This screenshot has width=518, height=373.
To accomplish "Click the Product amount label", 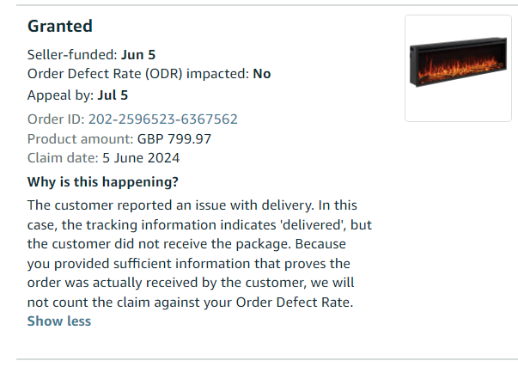I will (x=80, y=139).
